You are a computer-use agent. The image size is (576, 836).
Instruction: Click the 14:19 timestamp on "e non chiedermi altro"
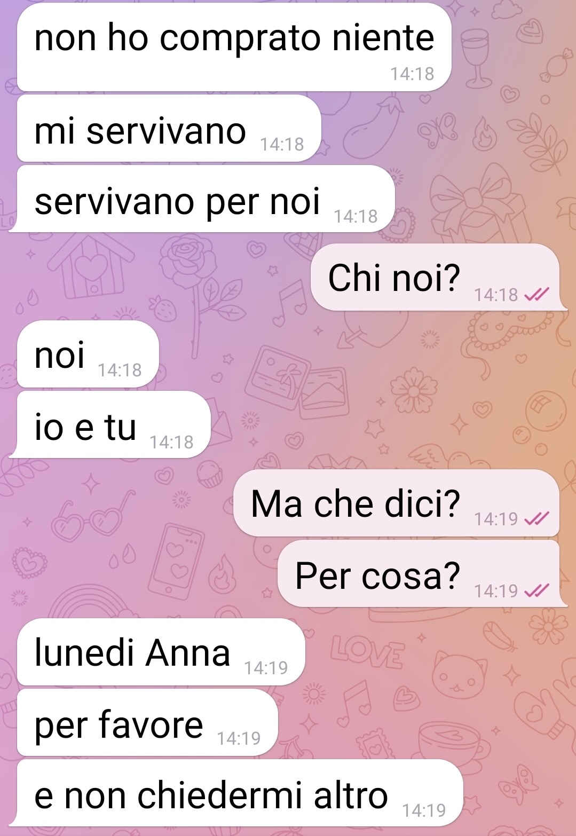(424, 810)
